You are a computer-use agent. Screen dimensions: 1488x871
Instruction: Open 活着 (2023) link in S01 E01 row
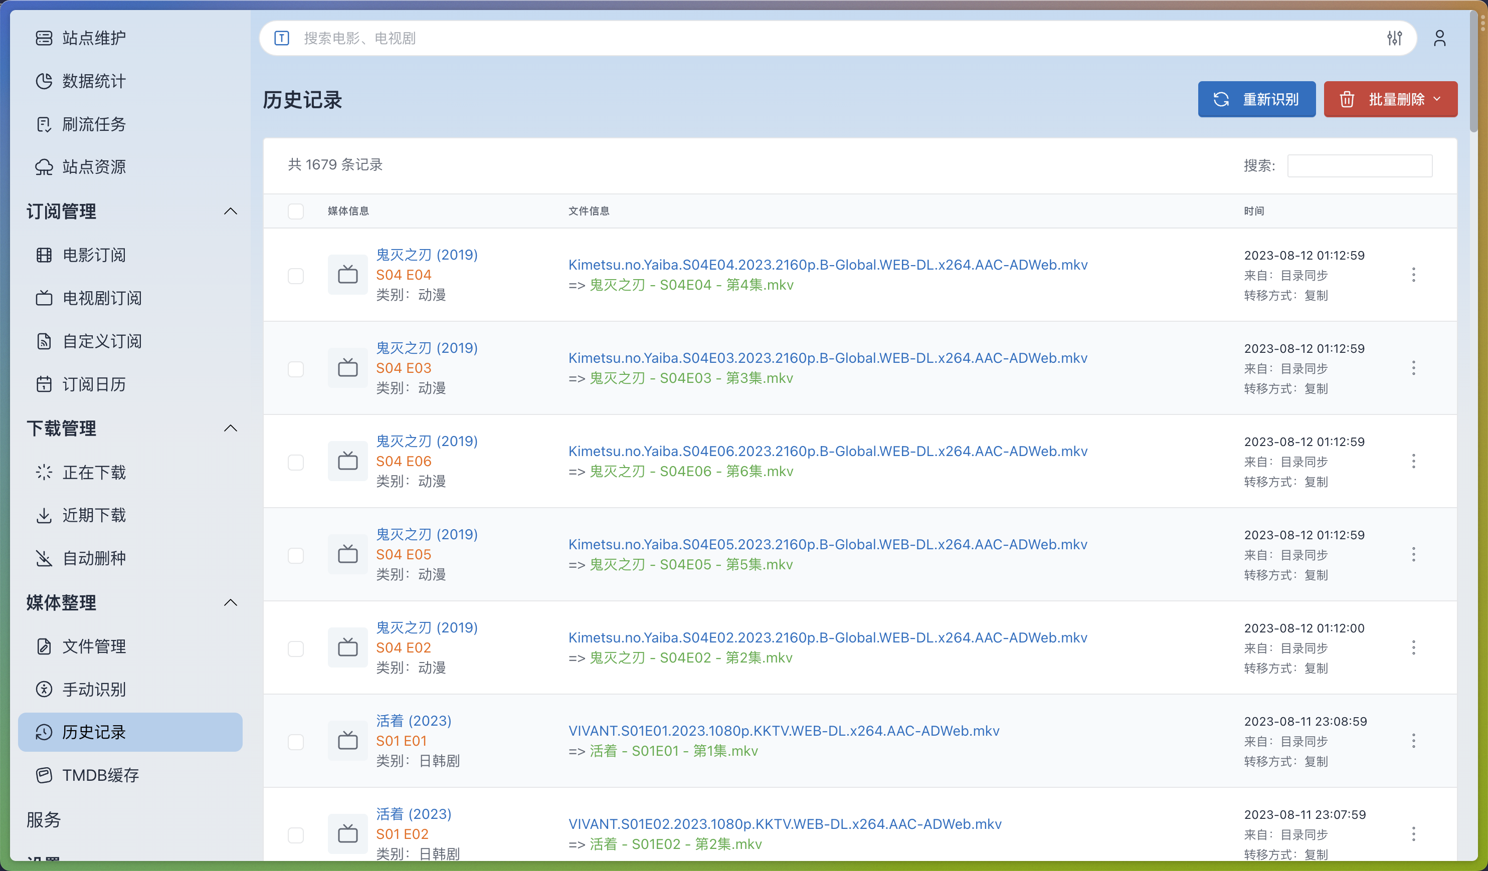414,721
